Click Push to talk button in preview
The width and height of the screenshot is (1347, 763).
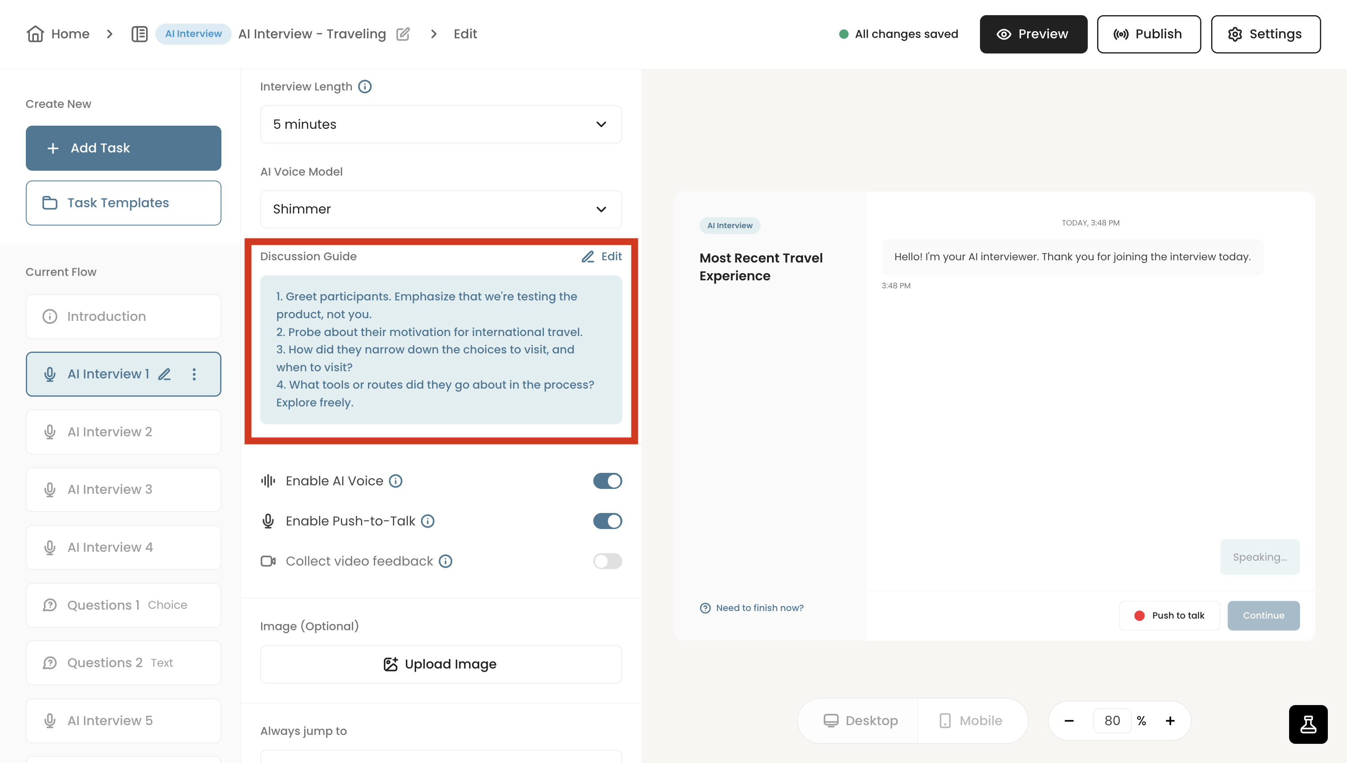click(1169, 616)
